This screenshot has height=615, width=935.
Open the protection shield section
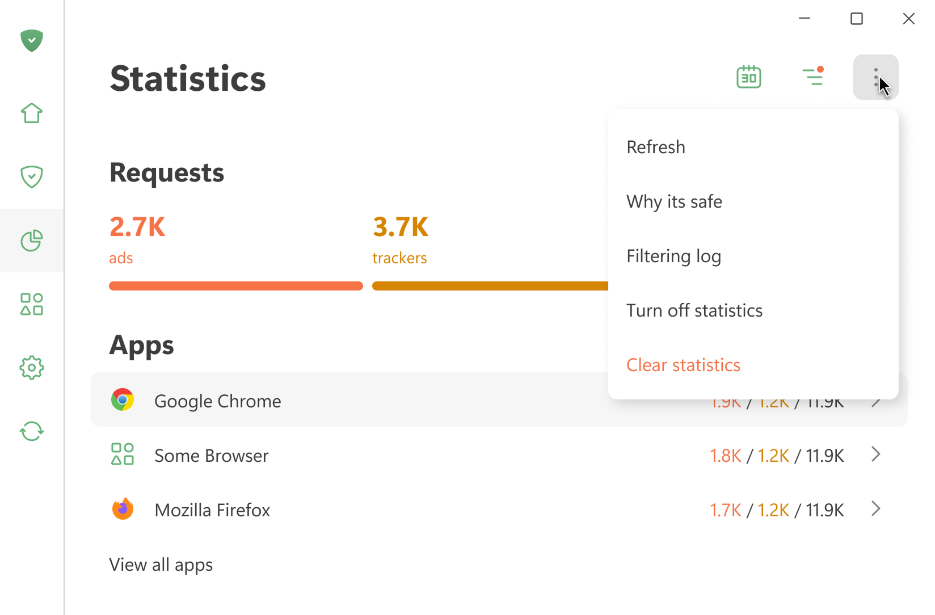click(32, 176)
